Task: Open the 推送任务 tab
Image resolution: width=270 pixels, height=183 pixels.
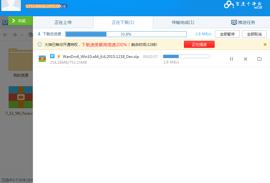Action: [243, 22]
